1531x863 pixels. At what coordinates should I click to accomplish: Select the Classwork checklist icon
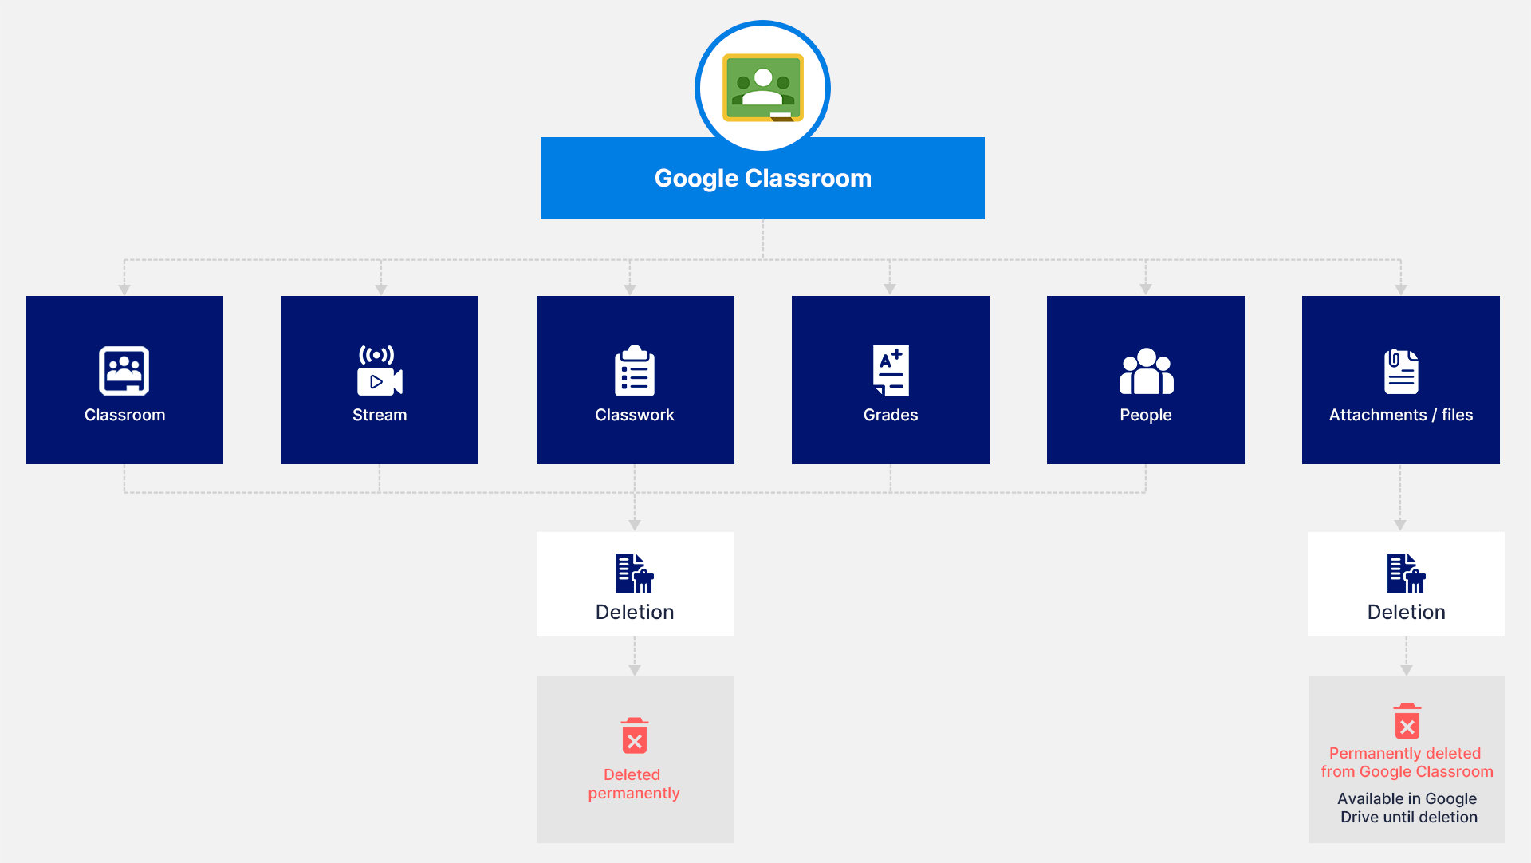click(633, 369)
